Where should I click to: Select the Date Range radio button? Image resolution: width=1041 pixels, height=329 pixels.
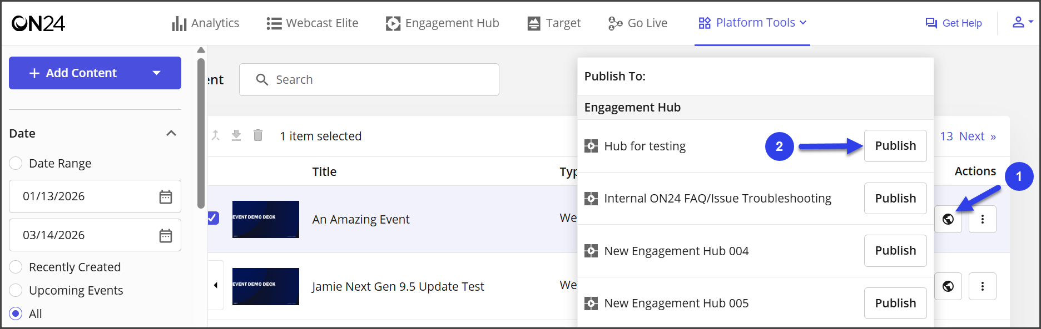coord(16,163)
